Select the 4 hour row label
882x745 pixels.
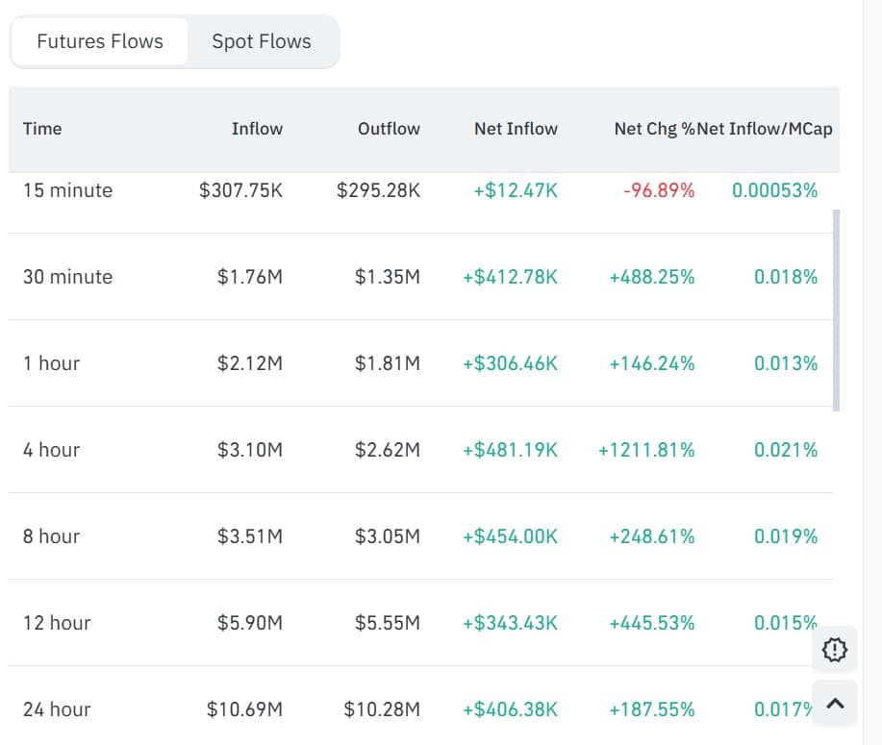[x=51, y=450]
